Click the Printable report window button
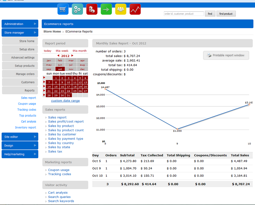Image resolution: width=255 pixels, height=205 pixels. pos(226,55)
